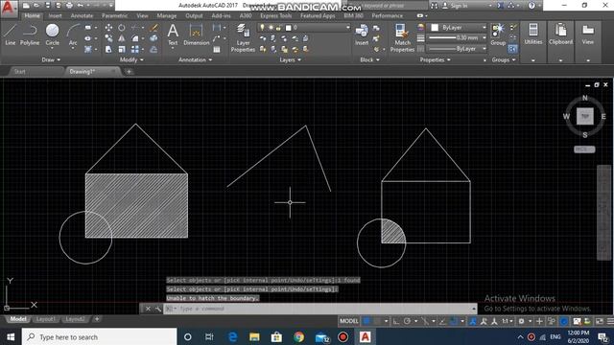Click the command line close X button
The width and height of the screenshot is (614, 345).
(x=148, y=309)
